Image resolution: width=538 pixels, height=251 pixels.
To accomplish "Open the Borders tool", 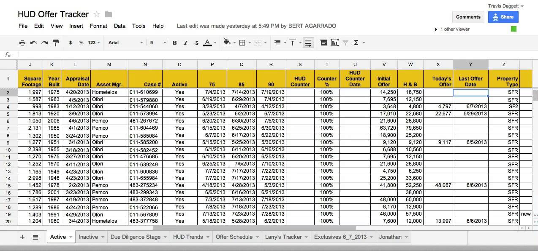I will pos(242,43).
